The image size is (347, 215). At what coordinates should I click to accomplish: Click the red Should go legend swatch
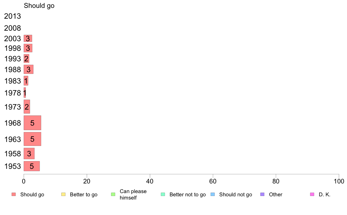pos(14,195)
